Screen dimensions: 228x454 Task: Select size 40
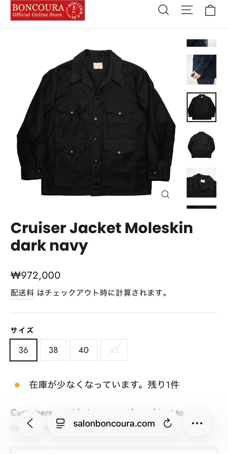[x=83, y=350]
